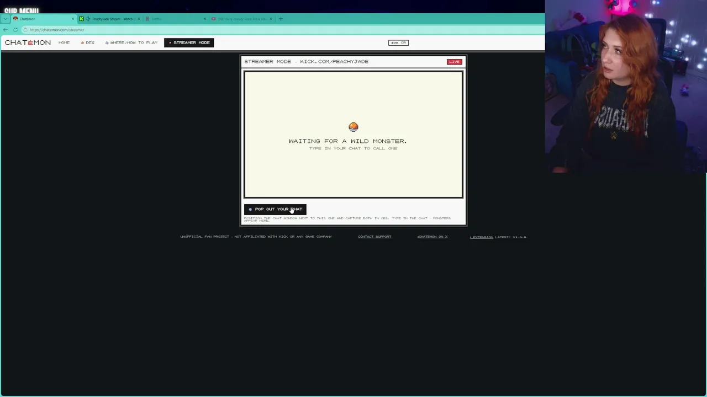Click the muted speaker icon on PeachyJade tab

pyautogui.click(x=88, y=19)
